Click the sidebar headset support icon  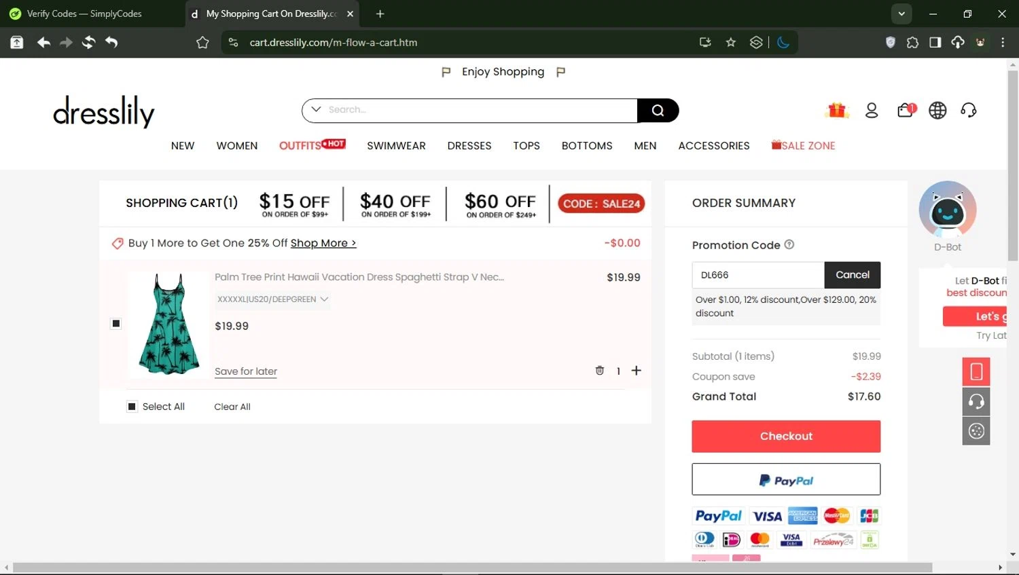976,401
